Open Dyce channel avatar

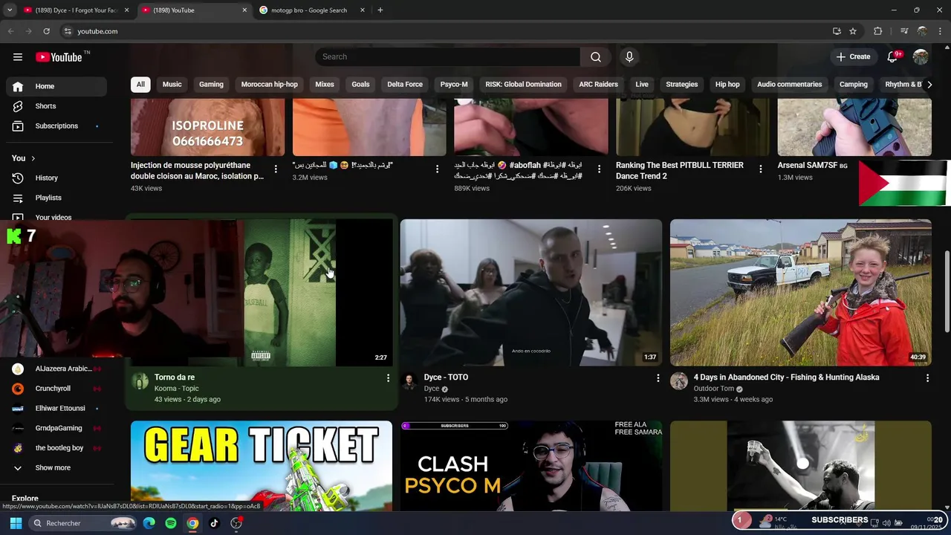(x=409, y=382)
